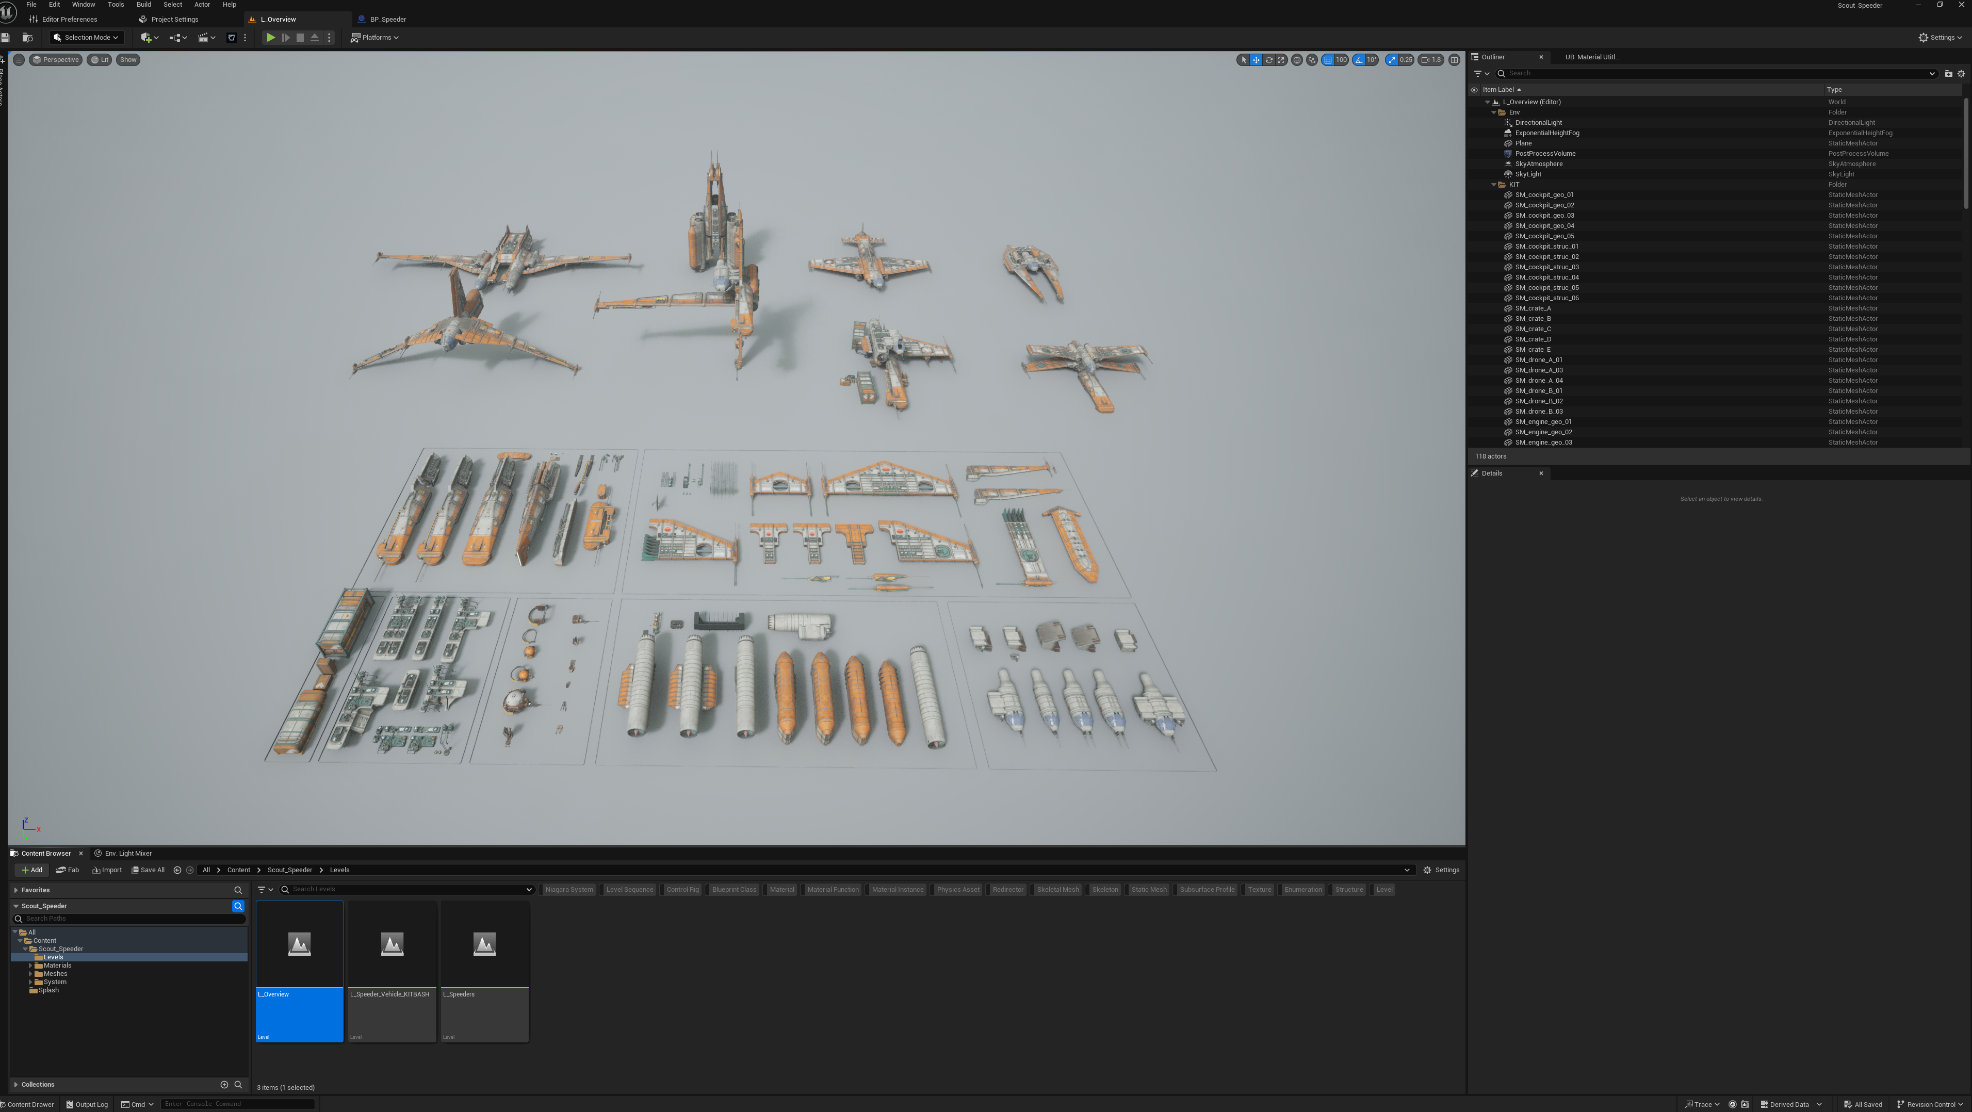Viewport: 1972px width, 1112px height.
Task: Open the viewport layout grid icon
Action: pos(1455,60)
